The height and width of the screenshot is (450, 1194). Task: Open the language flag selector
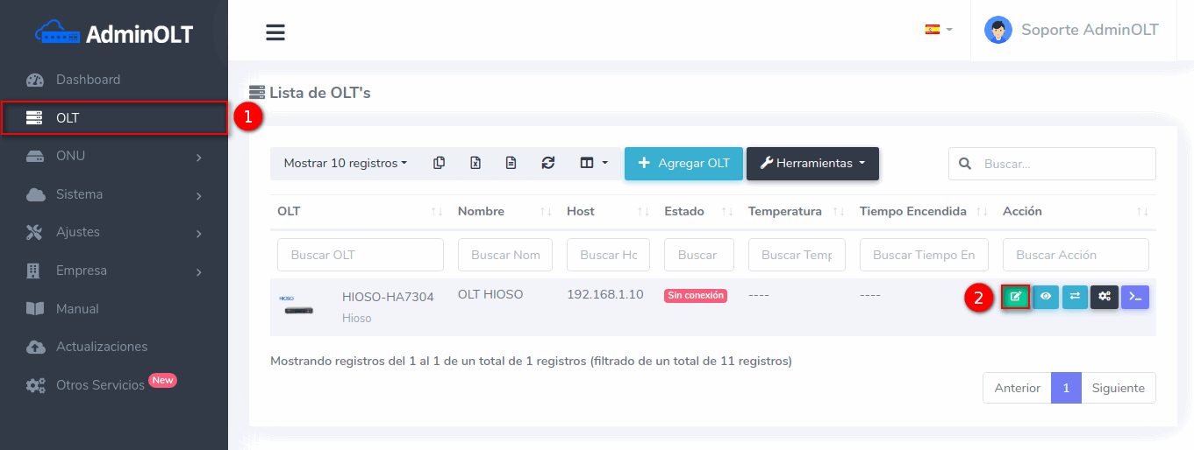coord(938,30)
